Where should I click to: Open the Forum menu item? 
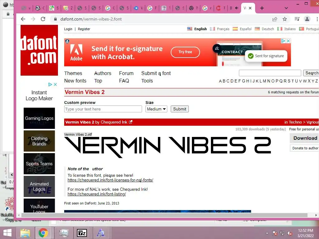tap(126, 73)
